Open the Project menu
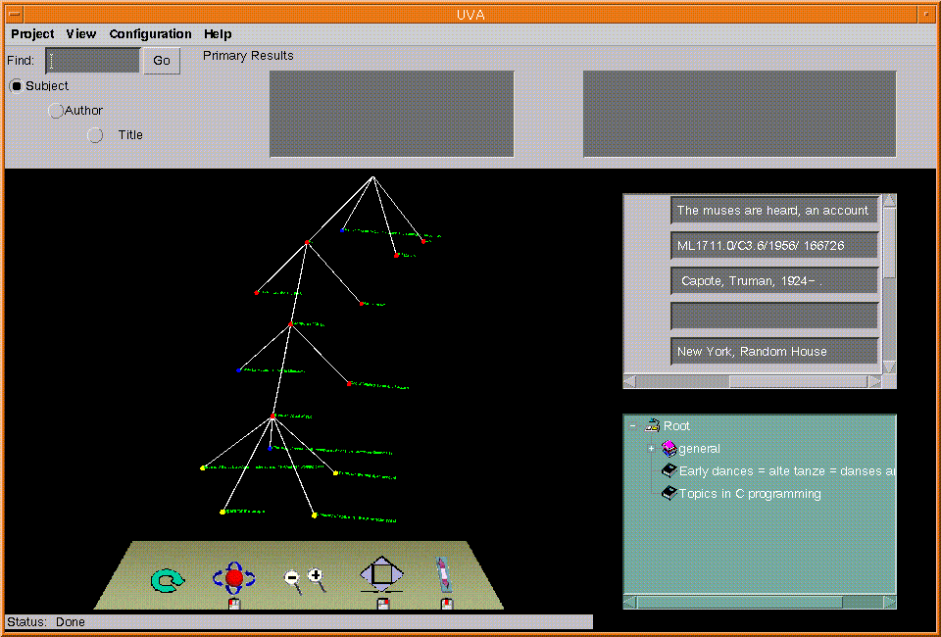The width and height of the screenshot is (941, 637). click(x=32, y=34)
